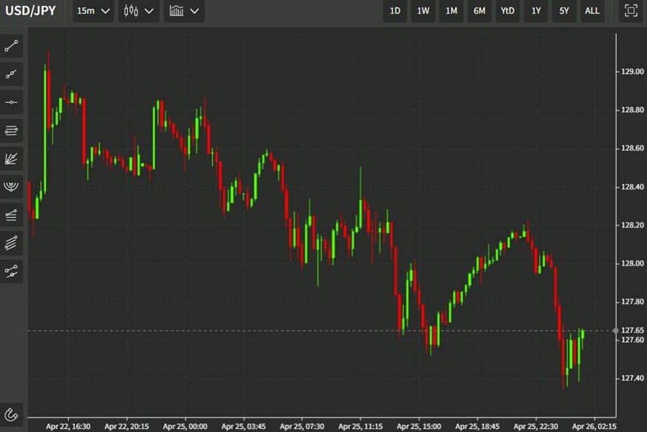Click the Apr 25, 15:00 time label
647x432 pixels.
click(419, 426)
